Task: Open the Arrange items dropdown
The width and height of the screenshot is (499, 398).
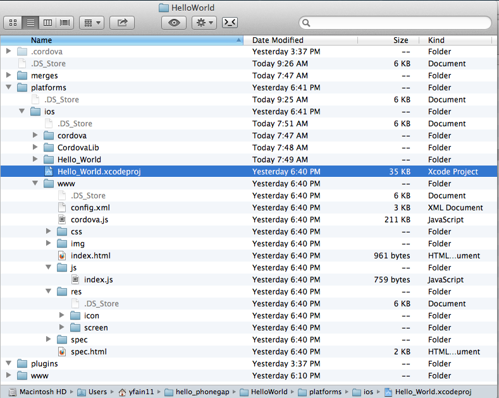Action: [x=92, y=23]
